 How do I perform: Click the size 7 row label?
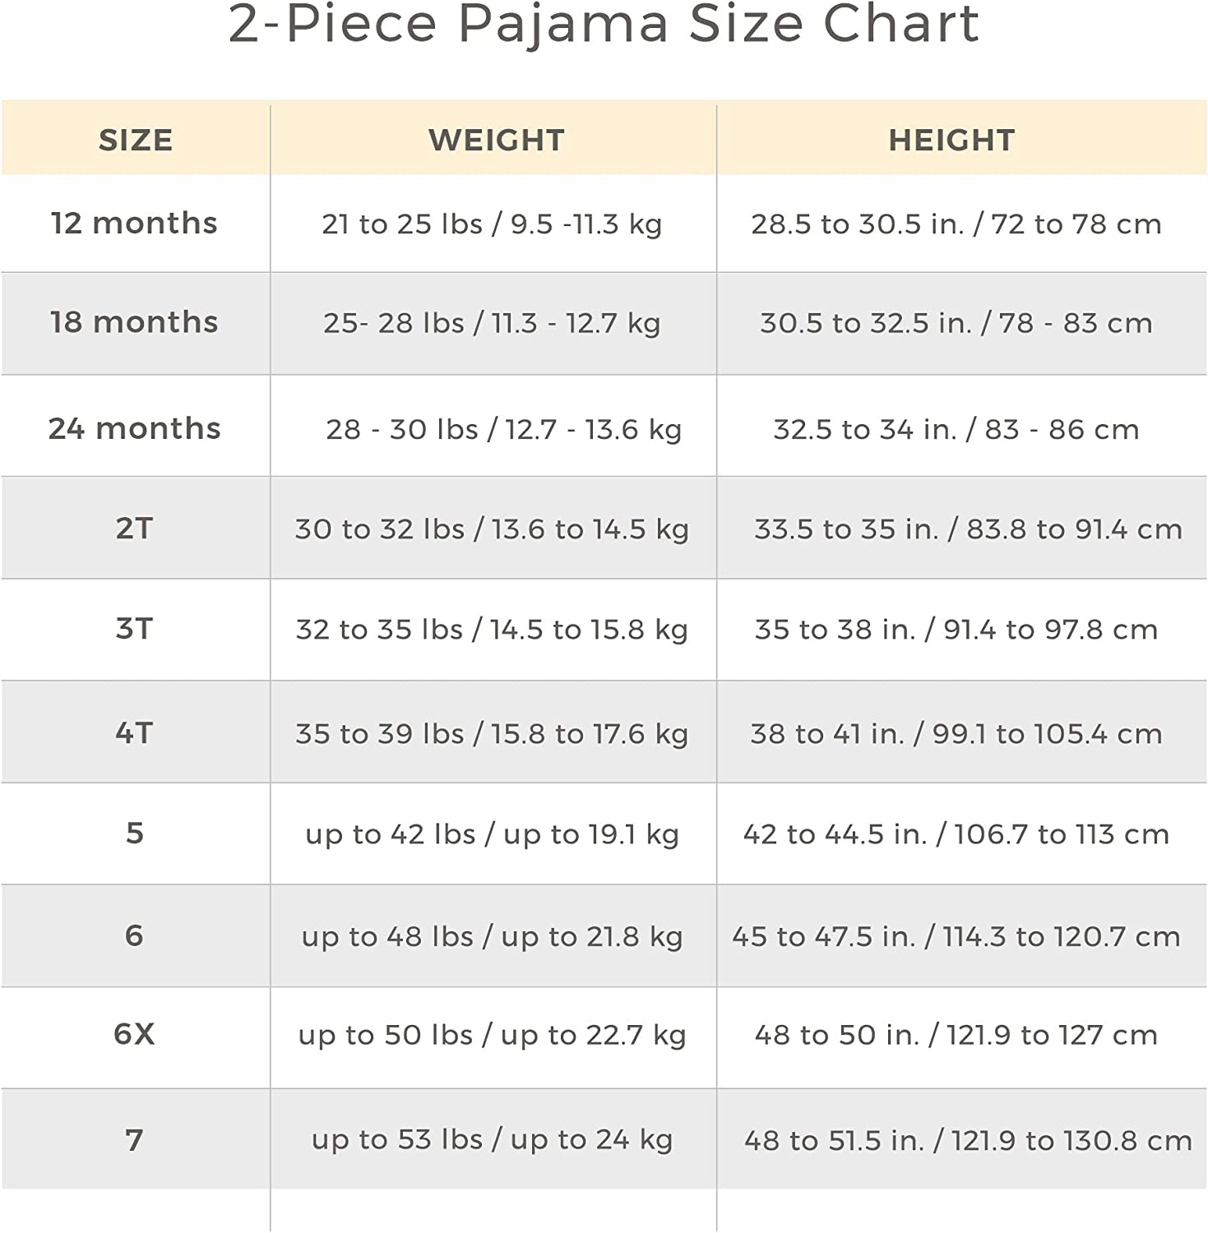(x=134, y=1140)
